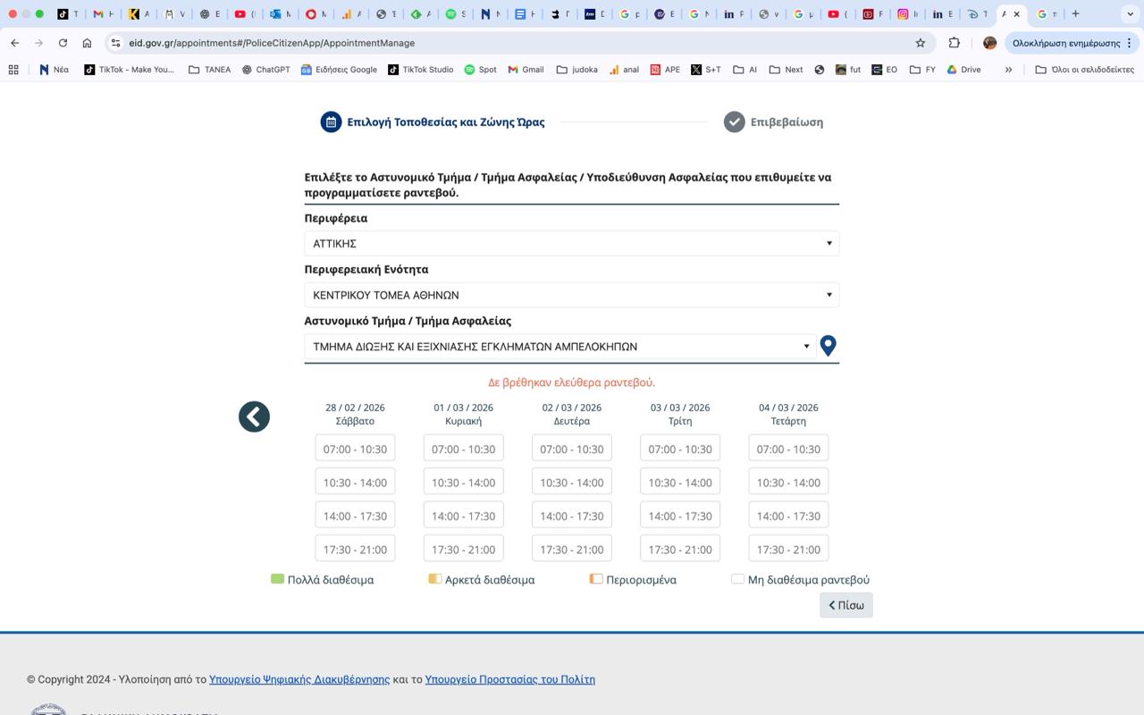Image resolution: width=1144 pixels, height=715 pixels.
Task: Click the green Πολλά διαθέσιμα legend swatch
Action: click(277, 579)
